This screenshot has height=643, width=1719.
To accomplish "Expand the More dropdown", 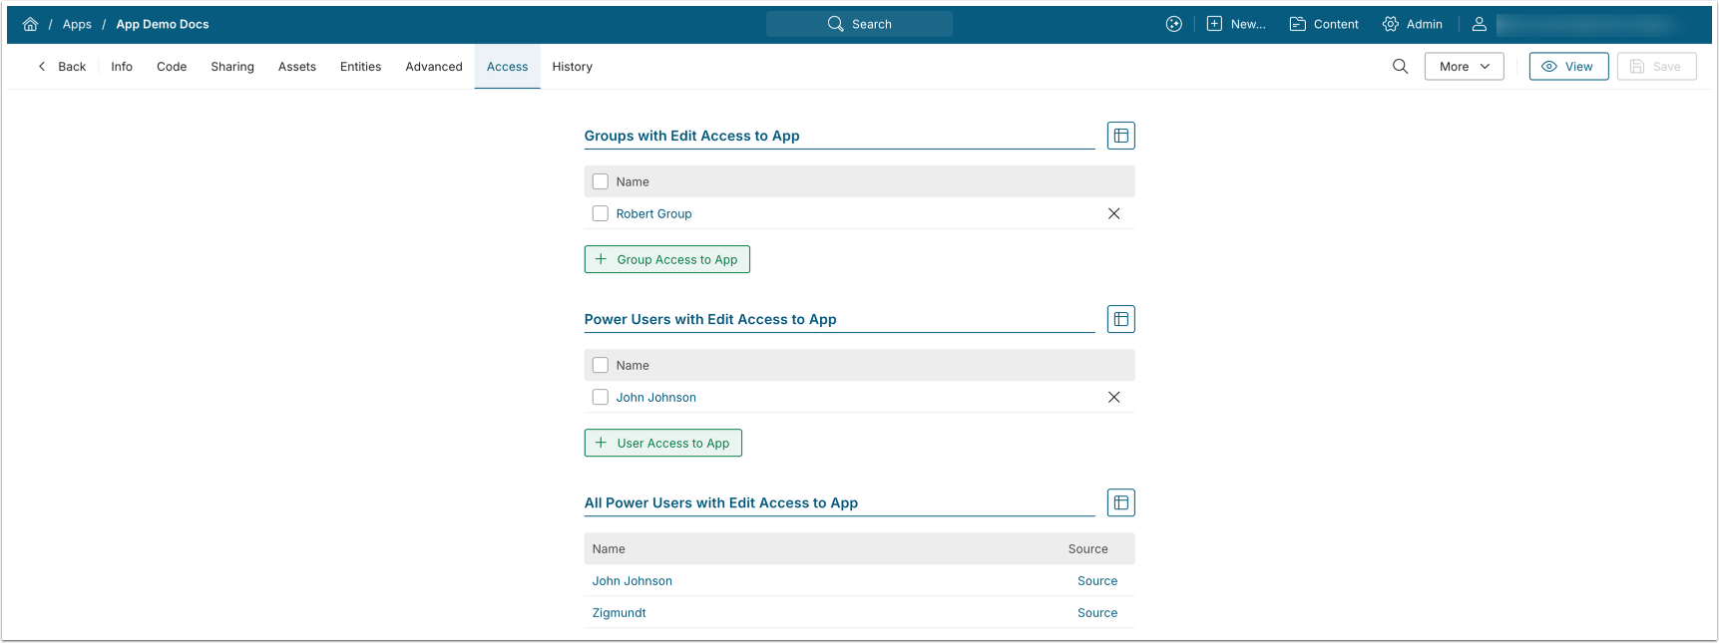I will [1463, 67].
